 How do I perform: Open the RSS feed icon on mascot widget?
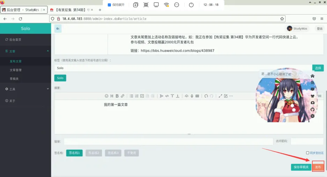[312, 83]
